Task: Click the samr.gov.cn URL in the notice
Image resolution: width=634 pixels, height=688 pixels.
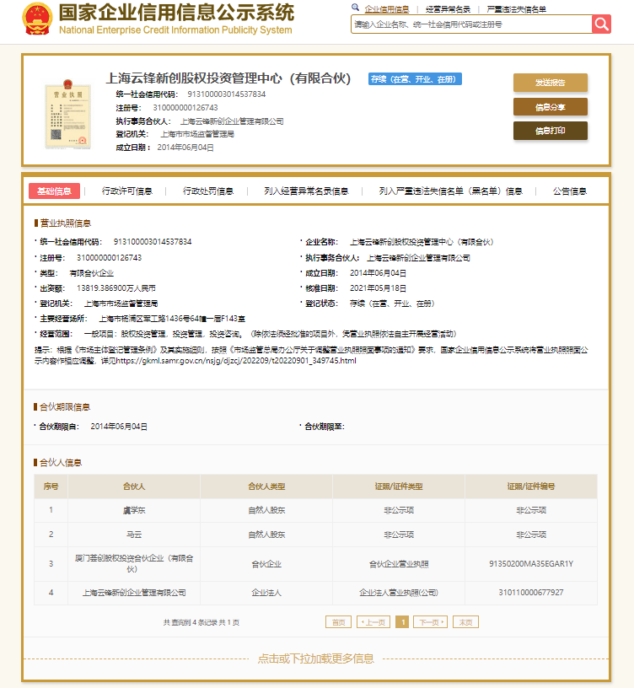Action: point(236,361)
